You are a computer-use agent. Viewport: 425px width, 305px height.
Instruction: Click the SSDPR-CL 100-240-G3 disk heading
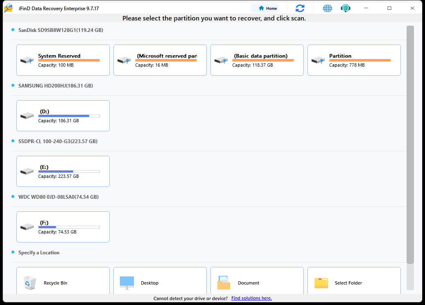click(58, 141)
